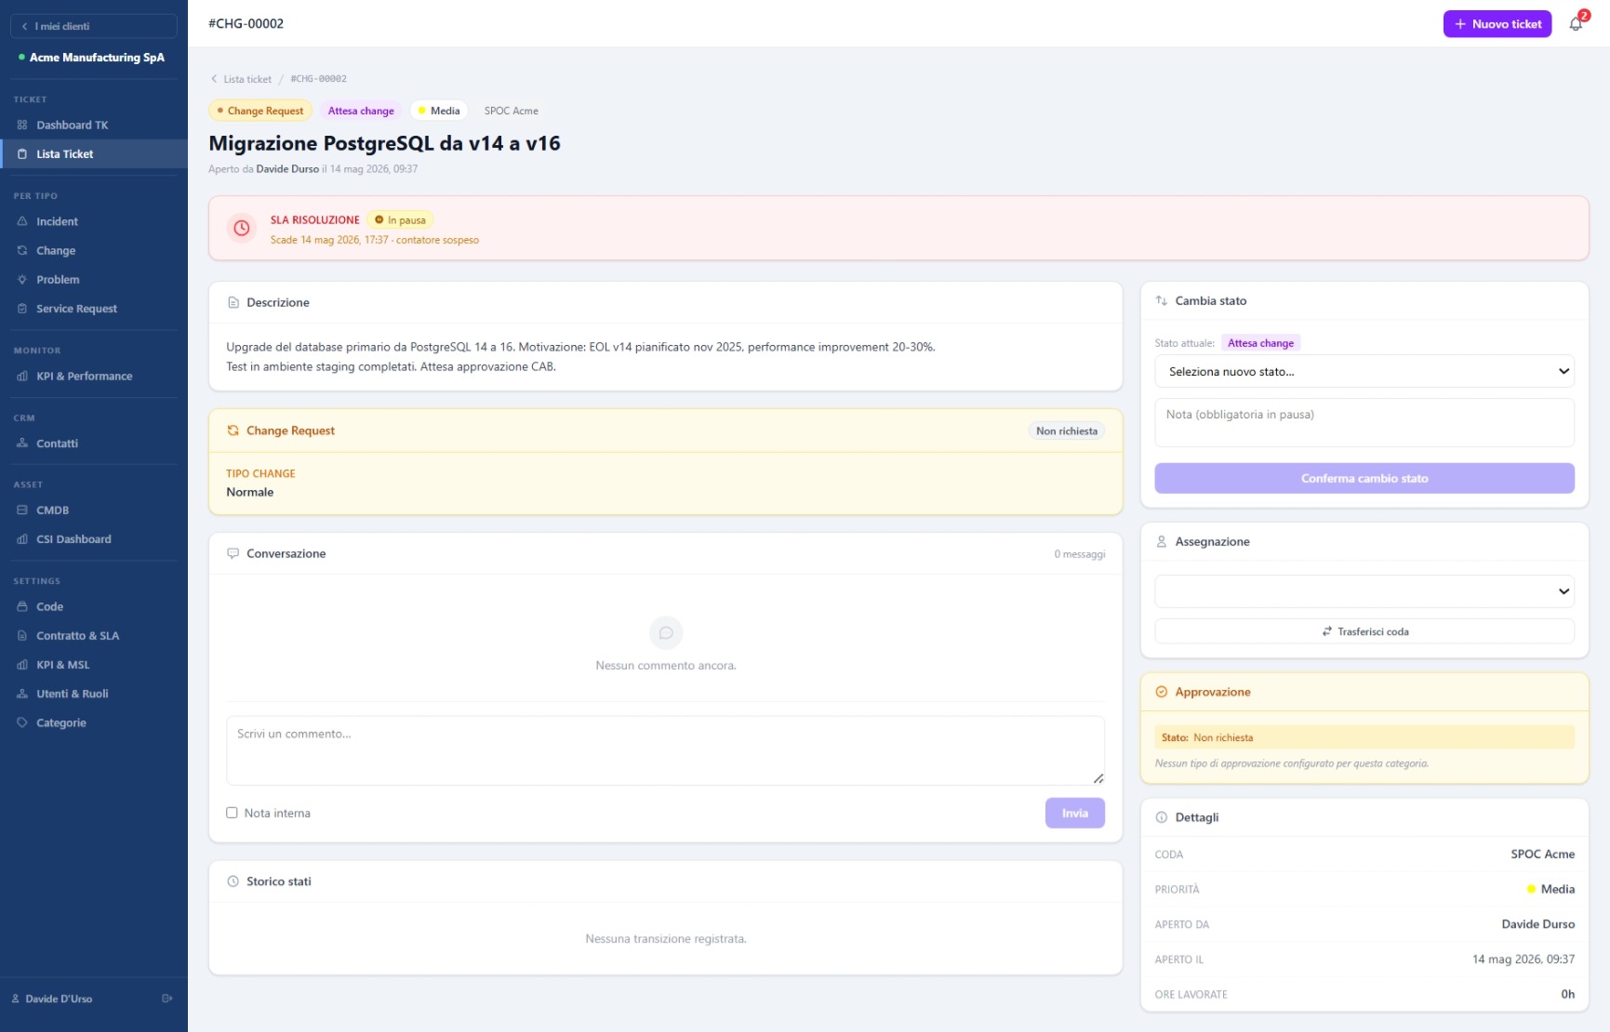Click the Non richiesta badge in Change Request card
Viewport: 1610px width, 1032px height.
pyautogui.click(x=1066, y=430)
